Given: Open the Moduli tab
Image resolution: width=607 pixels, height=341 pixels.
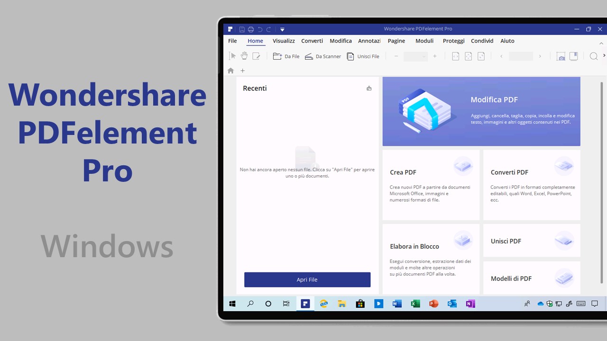Looking at the screenshot, I should pyautogui.click(x=424, y=41).
